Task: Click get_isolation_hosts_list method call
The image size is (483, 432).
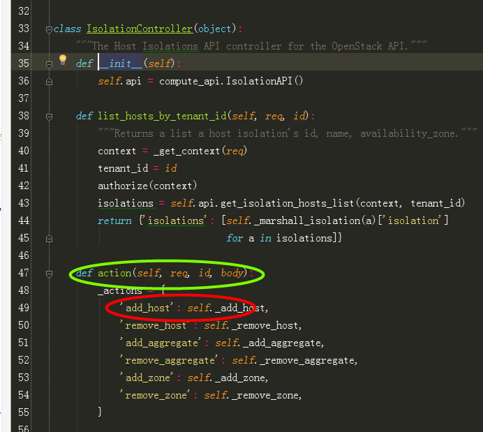Action: 287,203
